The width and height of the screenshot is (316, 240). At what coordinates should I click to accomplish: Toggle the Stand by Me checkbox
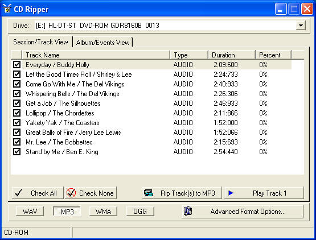[17, 152]
